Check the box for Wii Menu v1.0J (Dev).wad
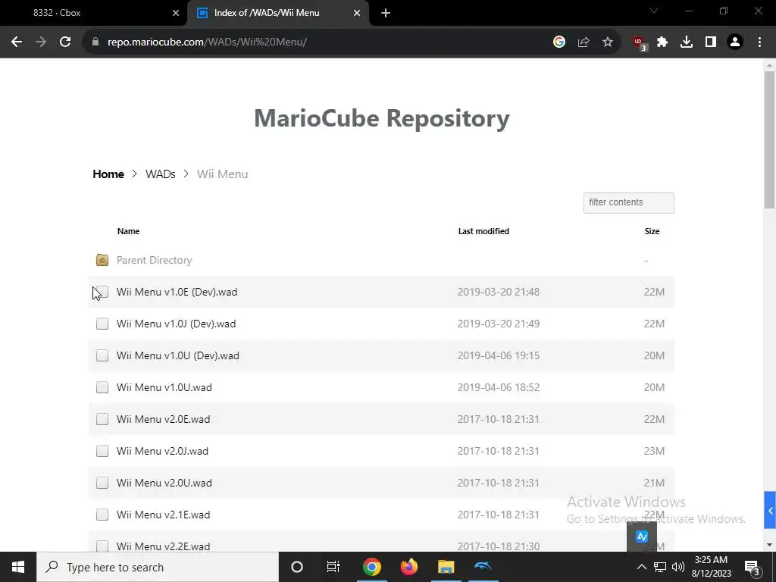 click(102, 324)
